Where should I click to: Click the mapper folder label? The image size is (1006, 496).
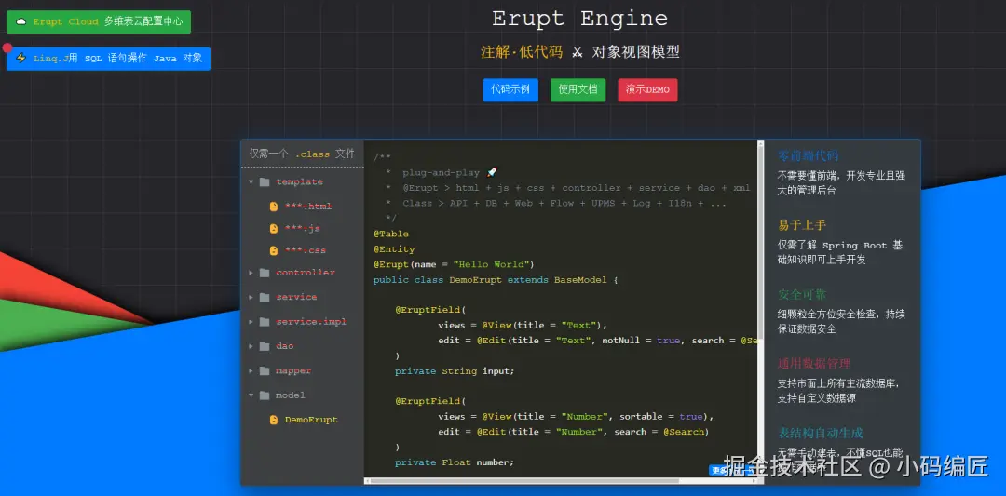[x=293, y=371]
